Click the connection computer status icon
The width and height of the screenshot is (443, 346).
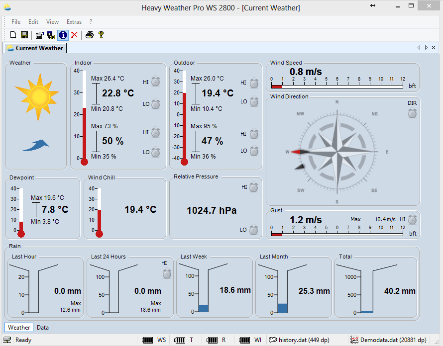click(7, 340)
